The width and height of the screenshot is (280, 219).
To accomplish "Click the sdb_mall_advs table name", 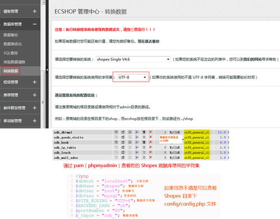I will point(66,157).
